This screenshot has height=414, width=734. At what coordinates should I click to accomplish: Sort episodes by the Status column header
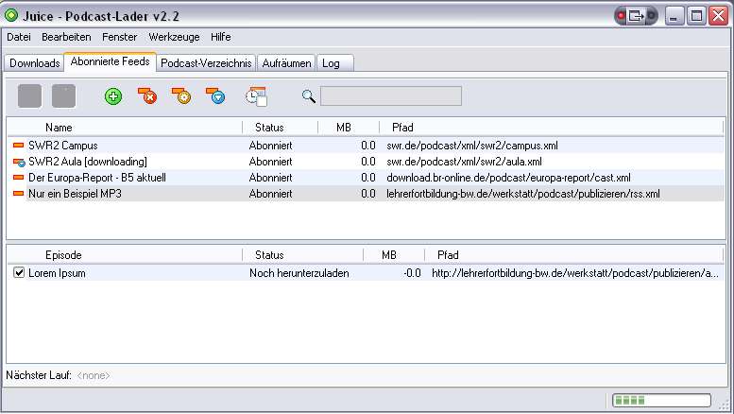(x=269, y=254)
